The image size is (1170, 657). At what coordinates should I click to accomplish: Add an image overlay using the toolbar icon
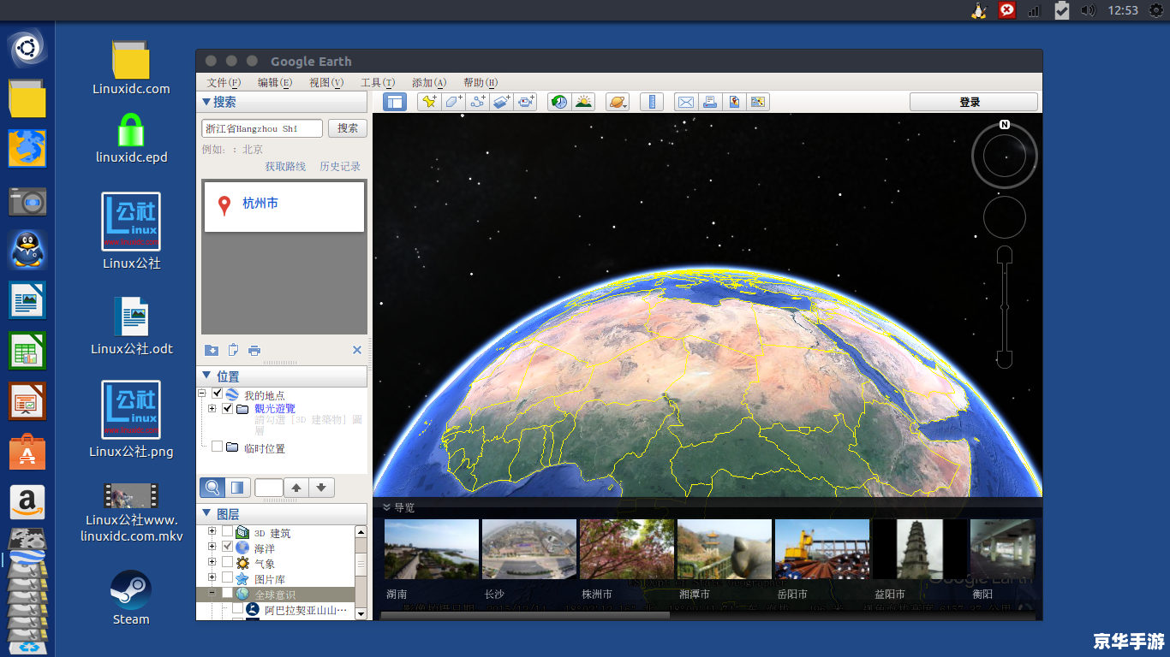point(501,102)
